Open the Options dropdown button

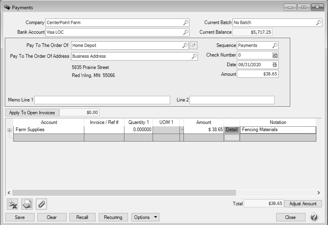pyautogui.click(x=145, y=217)
